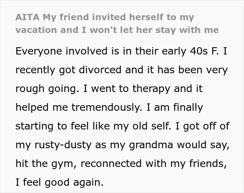Image resolution: width=244 pixels, height=193 pixels.
Task: Click the post title starting with AITA
Action: [117, 24]
